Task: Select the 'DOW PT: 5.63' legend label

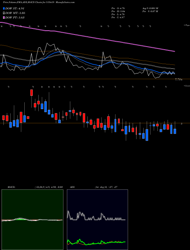Action: pos(15,17)
